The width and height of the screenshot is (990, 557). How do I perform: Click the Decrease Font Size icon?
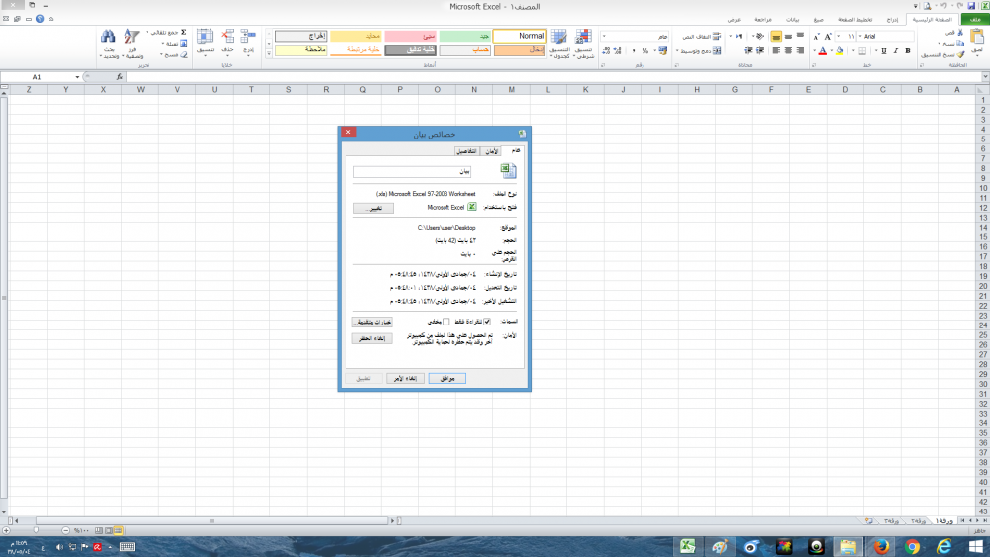pyautogui.click(x=816, y=37)
